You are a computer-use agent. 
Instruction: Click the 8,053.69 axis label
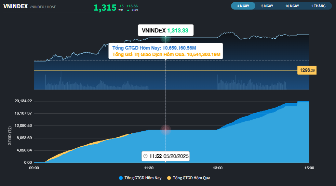pyautogui.click(x=24, y=138)
